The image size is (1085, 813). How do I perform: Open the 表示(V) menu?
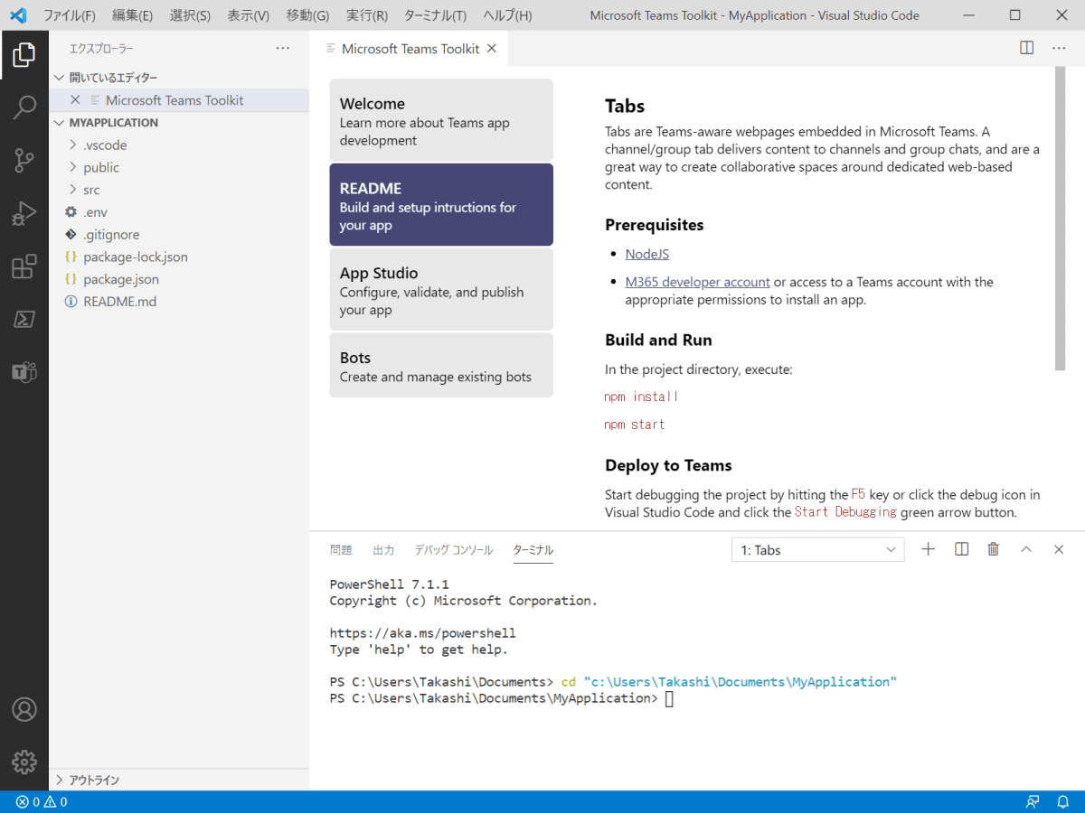coord(248,15)
